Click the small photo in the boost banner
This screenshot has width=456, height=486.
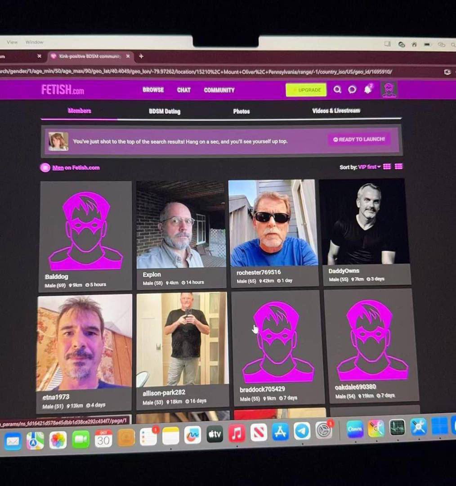pyautogui.click(x=58, y=141)
